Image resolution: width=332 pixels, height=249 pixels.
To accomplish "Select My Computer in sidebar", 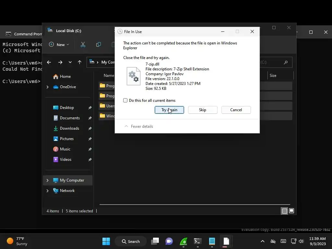I will (x=68, y=180).
